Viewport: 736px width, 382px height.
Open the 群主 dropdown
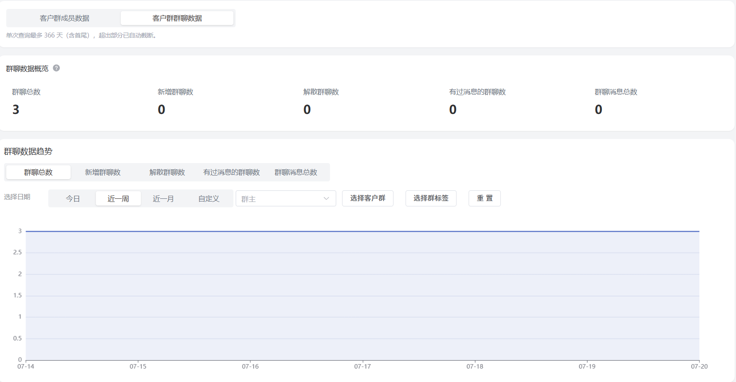point(286,198)
